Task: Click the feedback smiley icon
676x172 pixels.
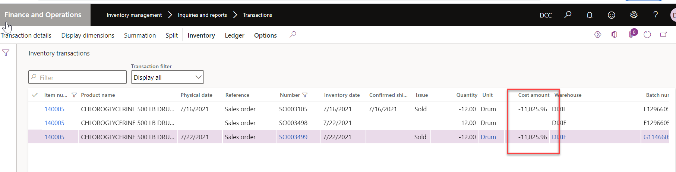Action: tap(612, 15)
